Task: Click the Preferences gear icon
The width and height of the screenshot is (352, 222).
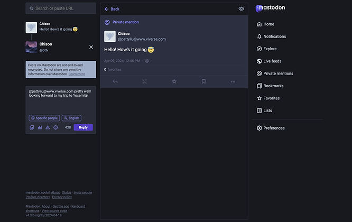Action: [260, 128]
